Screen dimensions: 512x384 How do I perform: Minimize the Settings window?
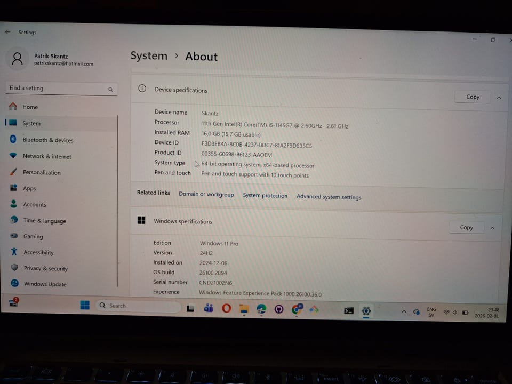(475, 39)
